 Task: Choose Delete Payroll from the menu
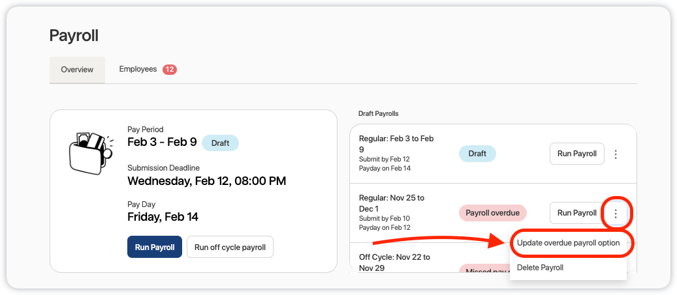(540, 267)
